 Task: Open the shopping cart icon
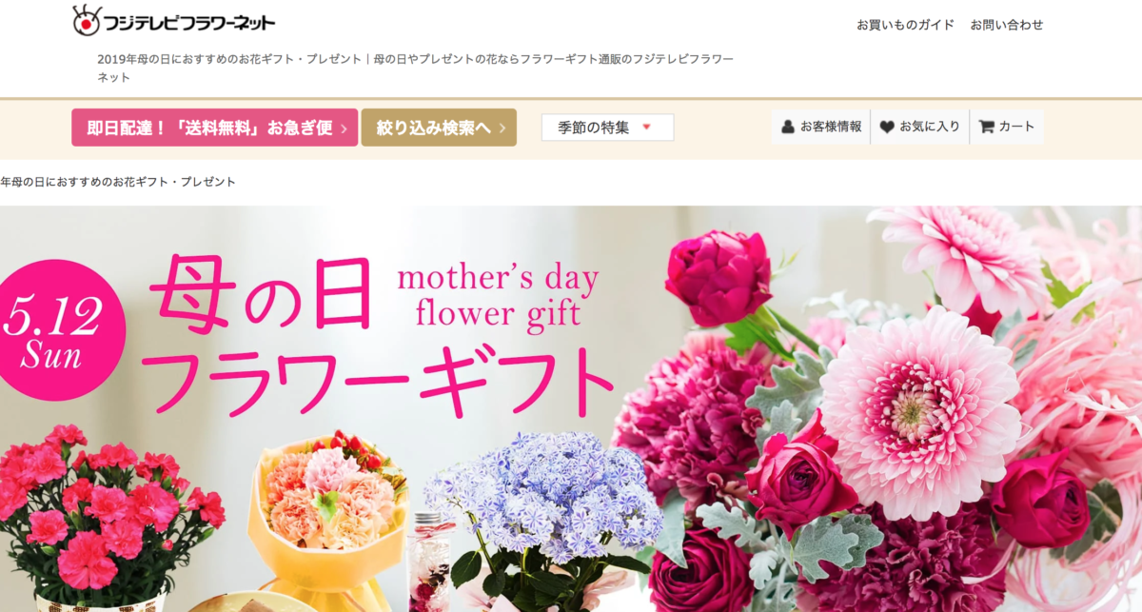(x=986, y=127)
